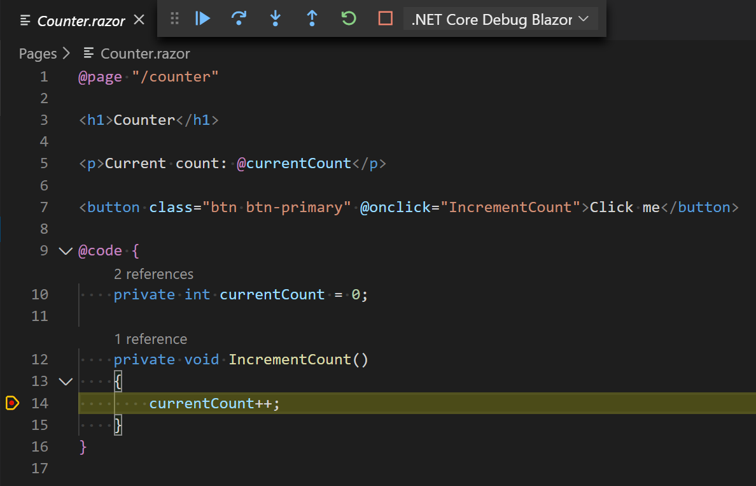Image resolution: width=756 pixels, height=486 pixels.
Task: Open the Pages breadcrumb item
Action: click(38, 54)
